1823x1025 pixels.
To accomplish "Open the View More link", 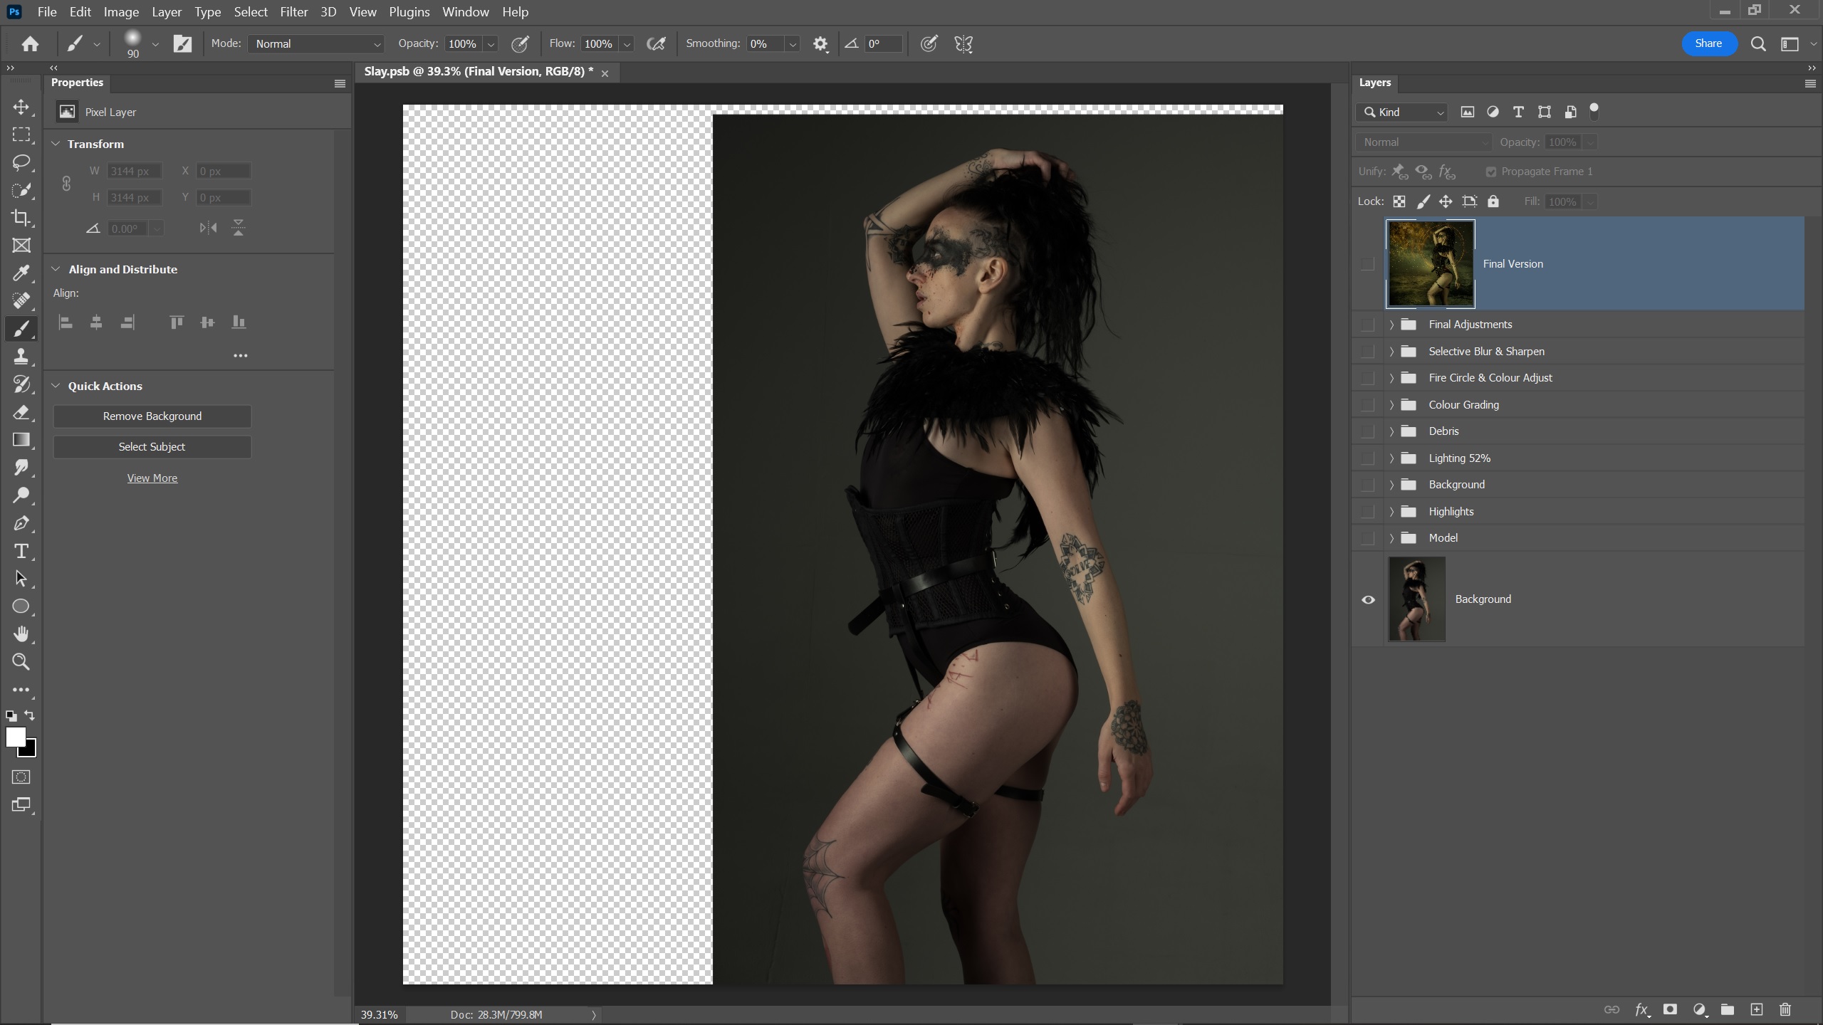I will (152, 478).
